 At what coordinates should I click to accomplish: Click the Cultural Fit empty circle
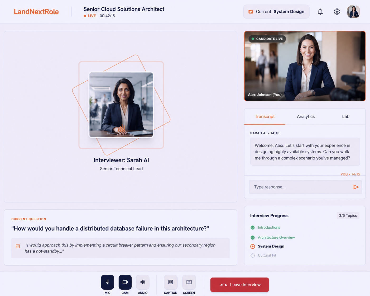tap(253, 255)
